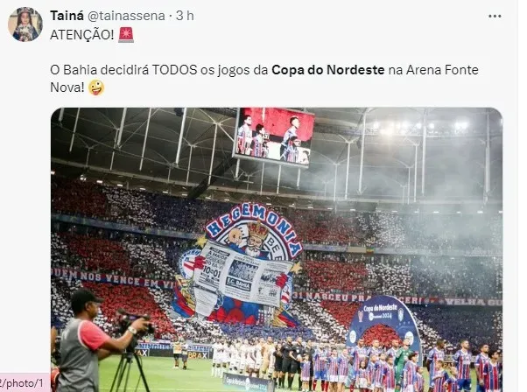527x392 pixels.
Task: Click the sentence starting with O Bahia decidirá
Action: click(264, 79)
